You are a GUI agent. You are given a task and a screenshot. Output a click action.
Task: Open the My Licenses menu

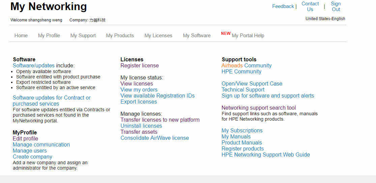tap(158, 36)
